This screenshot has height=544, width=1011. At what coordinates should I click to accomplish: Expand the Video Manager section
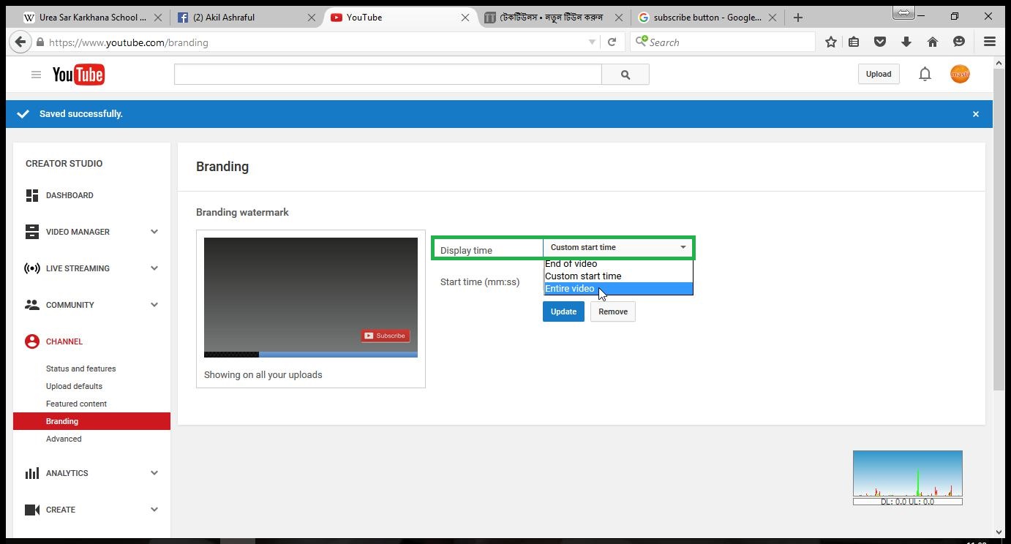[x=154, y=232]
